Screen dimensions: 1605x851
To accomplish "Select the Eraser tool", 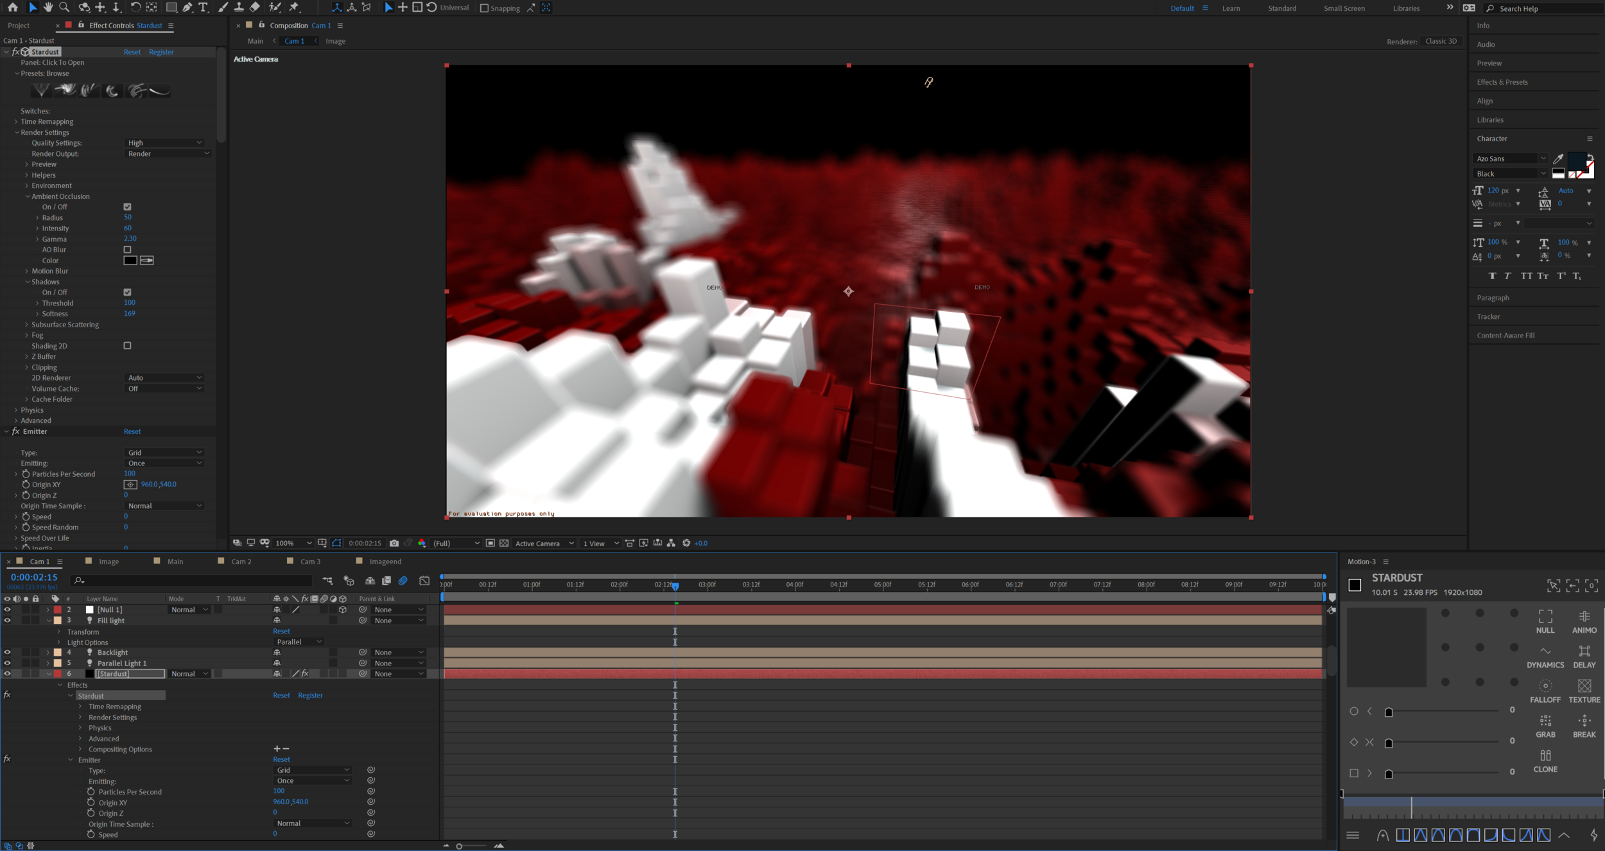I will pos(255,7).
